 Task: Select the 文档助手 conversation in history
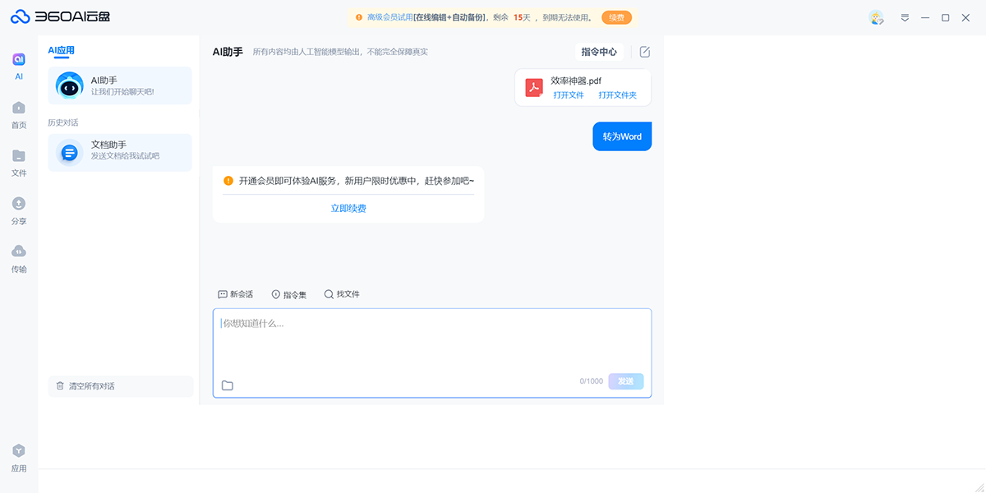coord(119,152)
